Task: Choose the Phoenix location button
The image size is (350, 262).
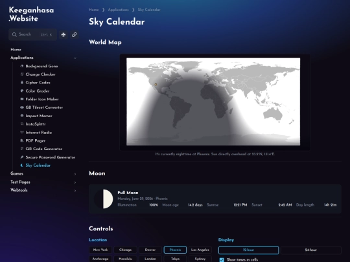Action: click(175, 250)
